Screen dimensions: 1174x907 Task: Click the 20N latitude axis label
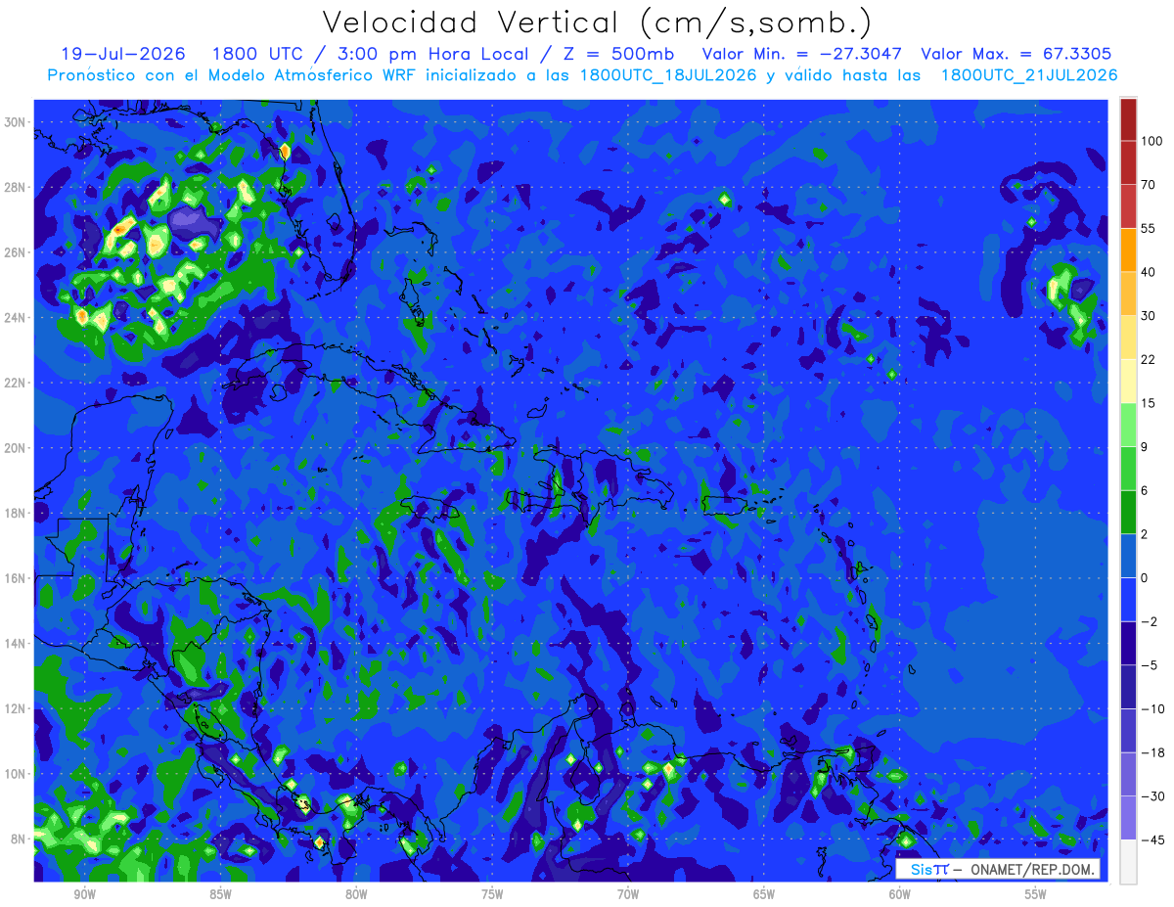[17, 448]
